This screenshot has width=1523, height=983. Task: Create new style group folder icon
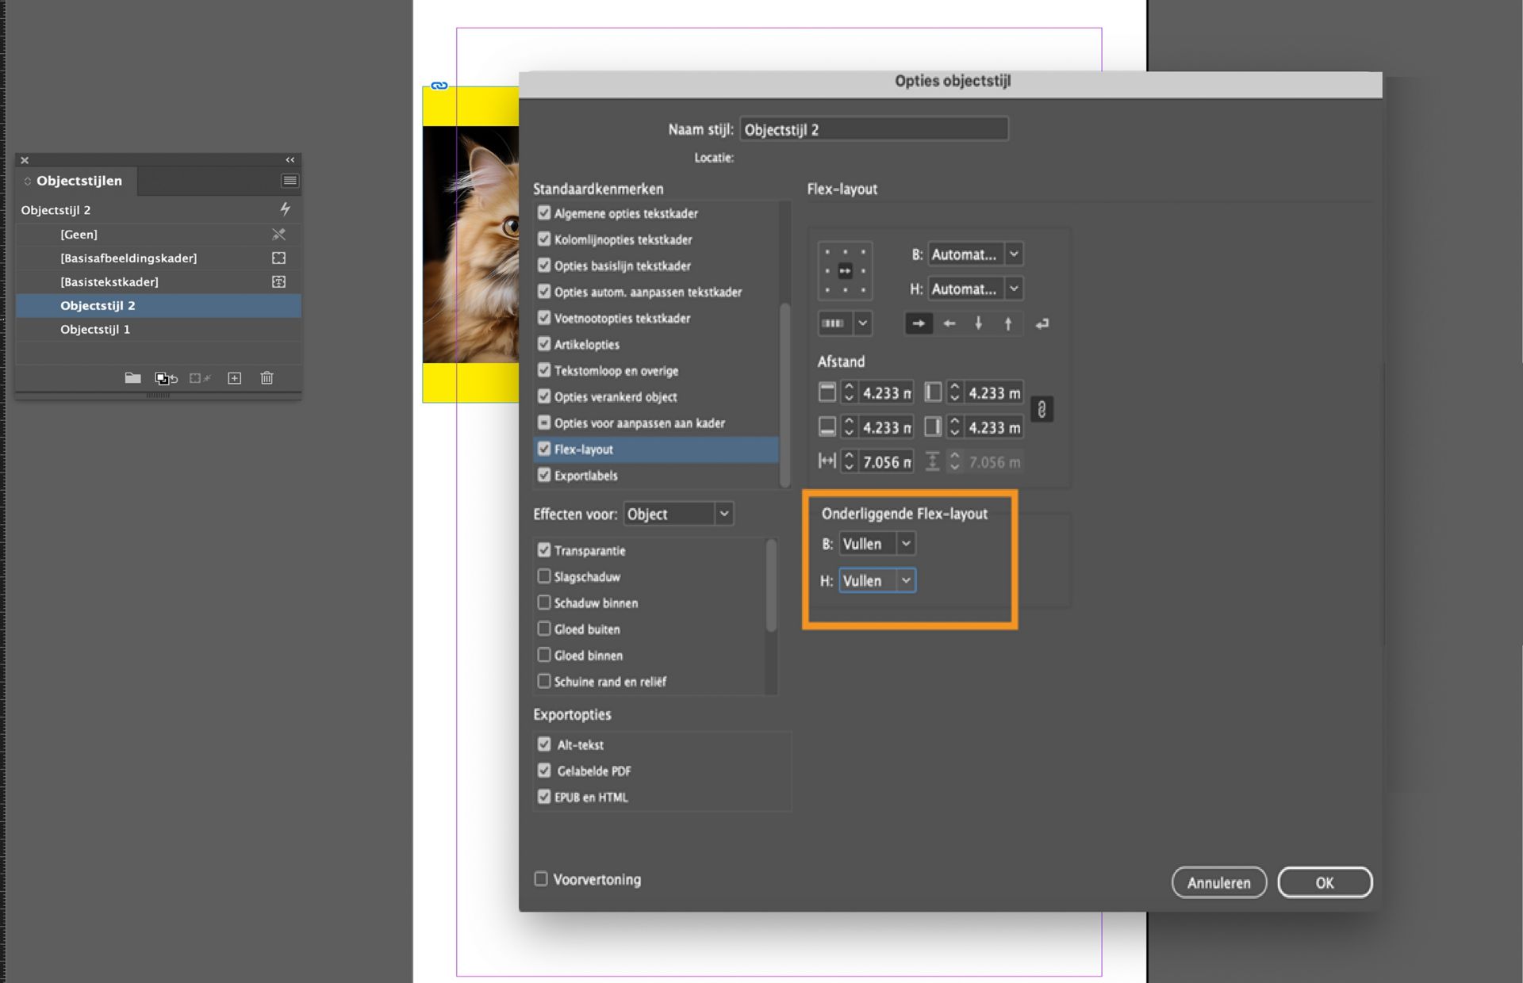point(132,378)
